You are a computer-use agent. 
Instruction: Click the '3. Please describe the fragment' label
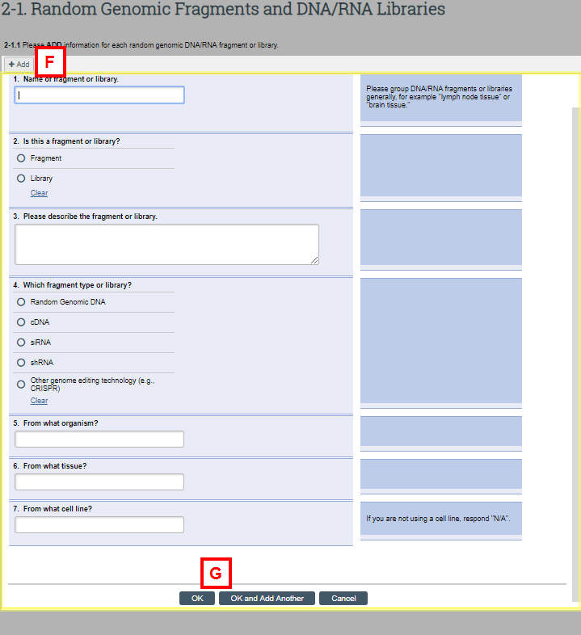85,217
